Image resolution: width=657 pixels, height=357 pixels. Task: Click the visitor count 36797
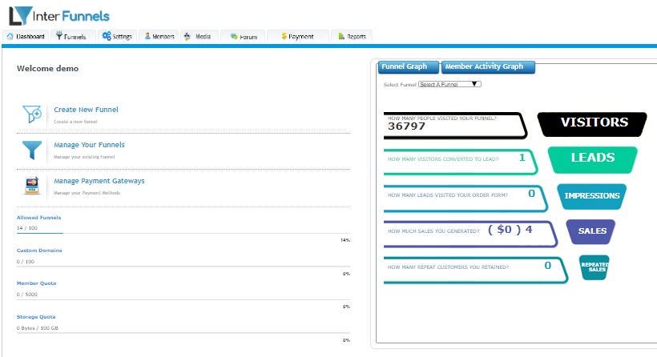[406, 126]
